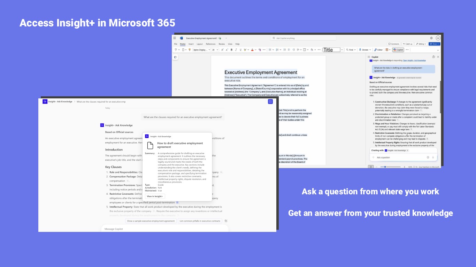476x267 pixels.
Task: Collapse the Word ribbon with chevron
Action: click(438, 50)
